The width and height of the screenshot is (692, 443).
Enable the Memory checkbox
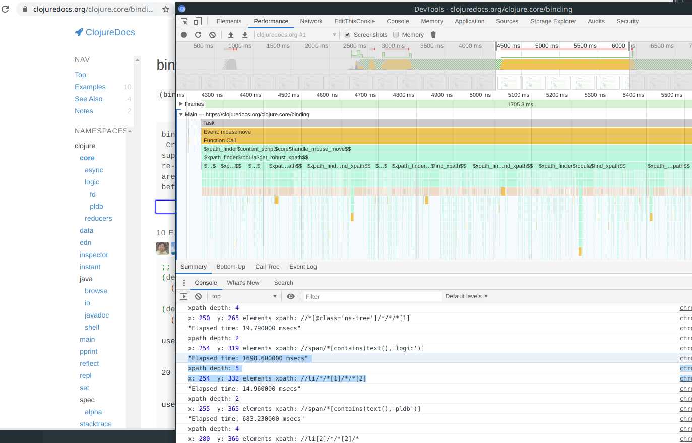(396, 35)
